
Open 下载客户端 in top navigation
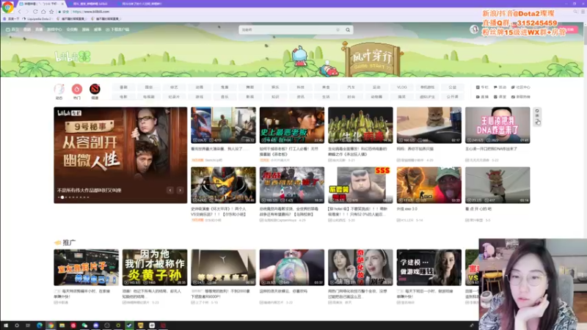[118, 29]
